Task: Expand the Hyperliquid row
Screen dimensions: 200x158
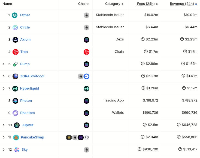Action: tap(4, 89)
